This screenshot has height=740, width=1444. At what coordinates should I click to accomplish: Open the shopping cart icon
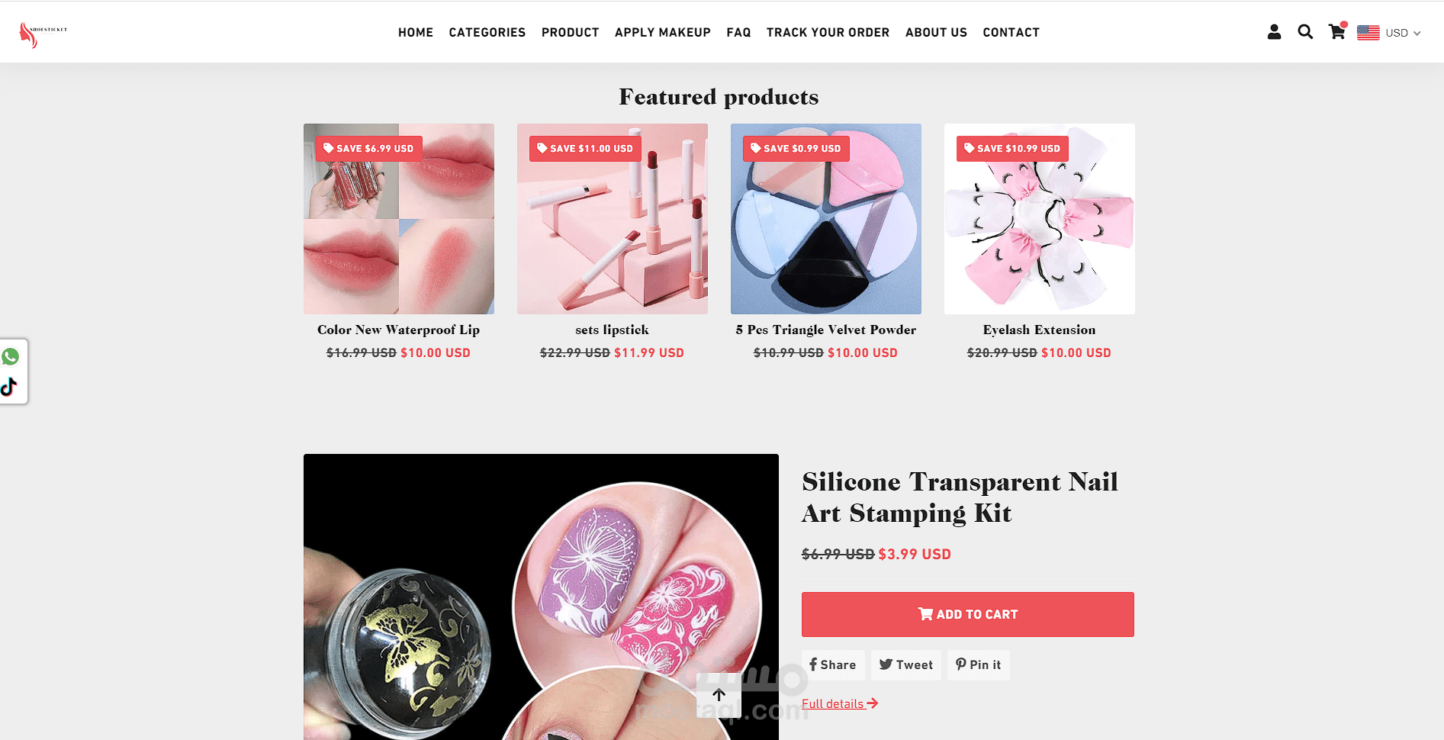tap(1336, 31)
